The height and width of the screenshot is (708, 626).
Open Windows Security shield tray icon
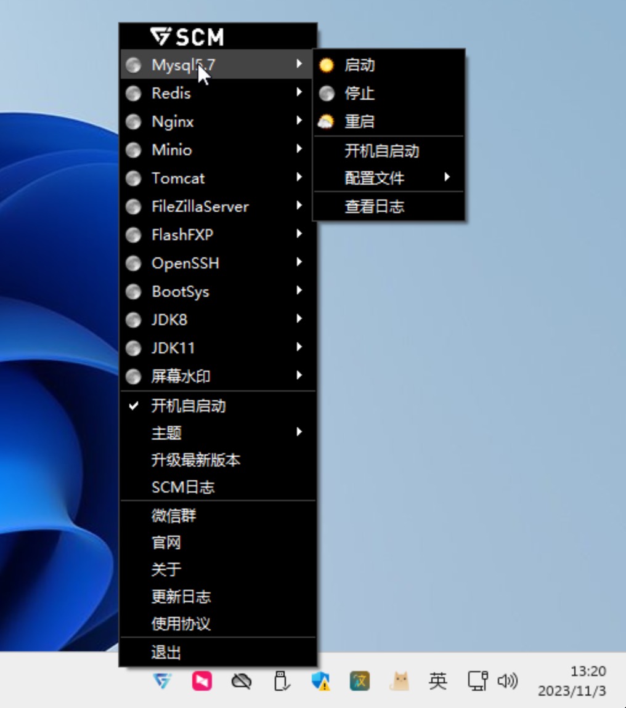tap(320, 681)
